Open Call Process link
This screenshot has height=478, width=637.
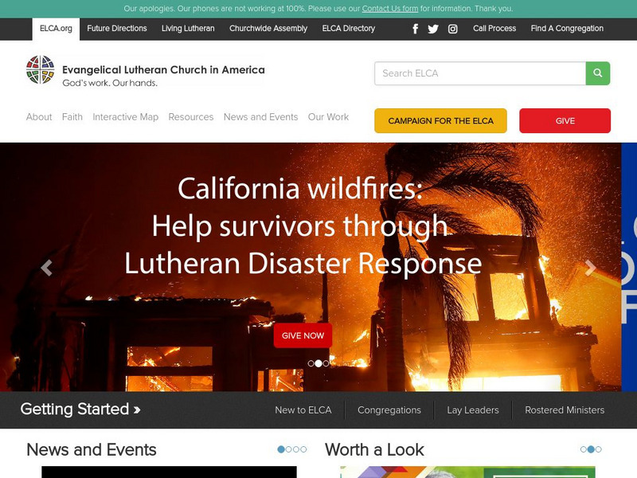click(x=494, y=29)
